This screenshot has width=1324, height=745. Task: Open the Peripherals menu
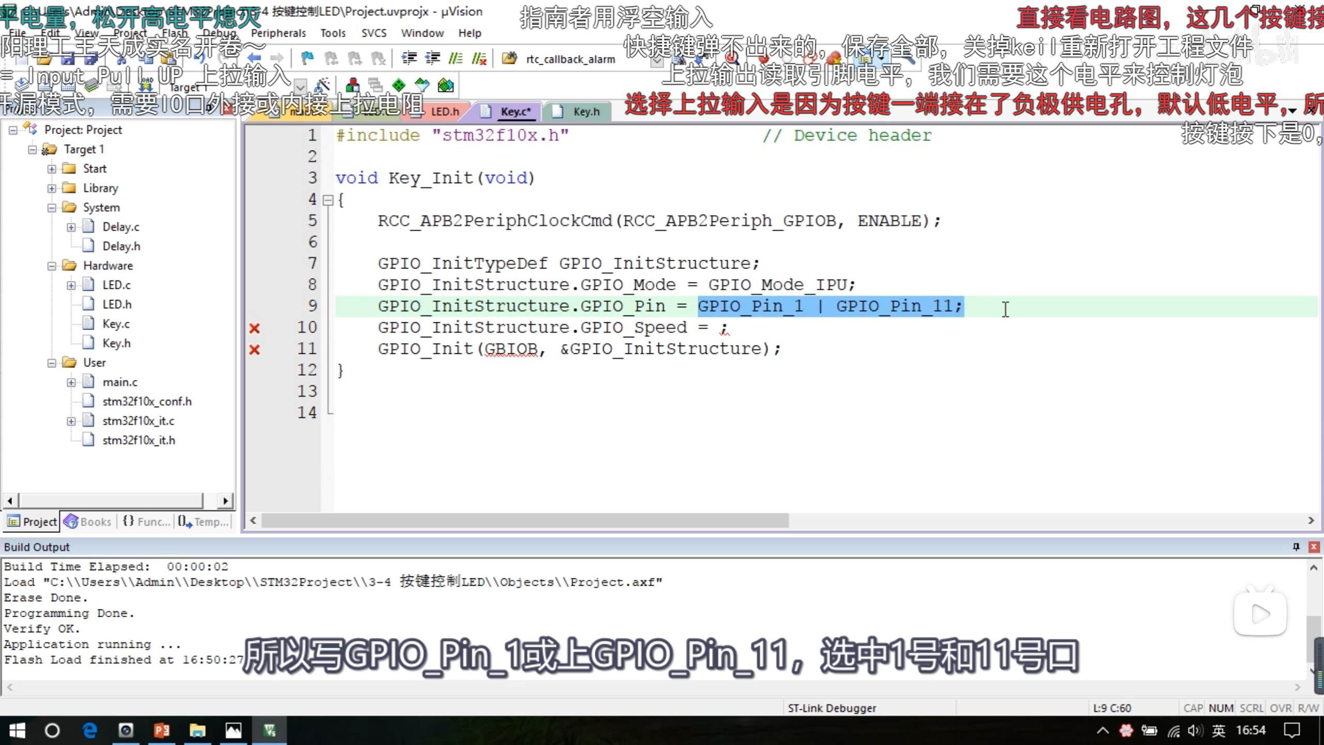(278, 33)
